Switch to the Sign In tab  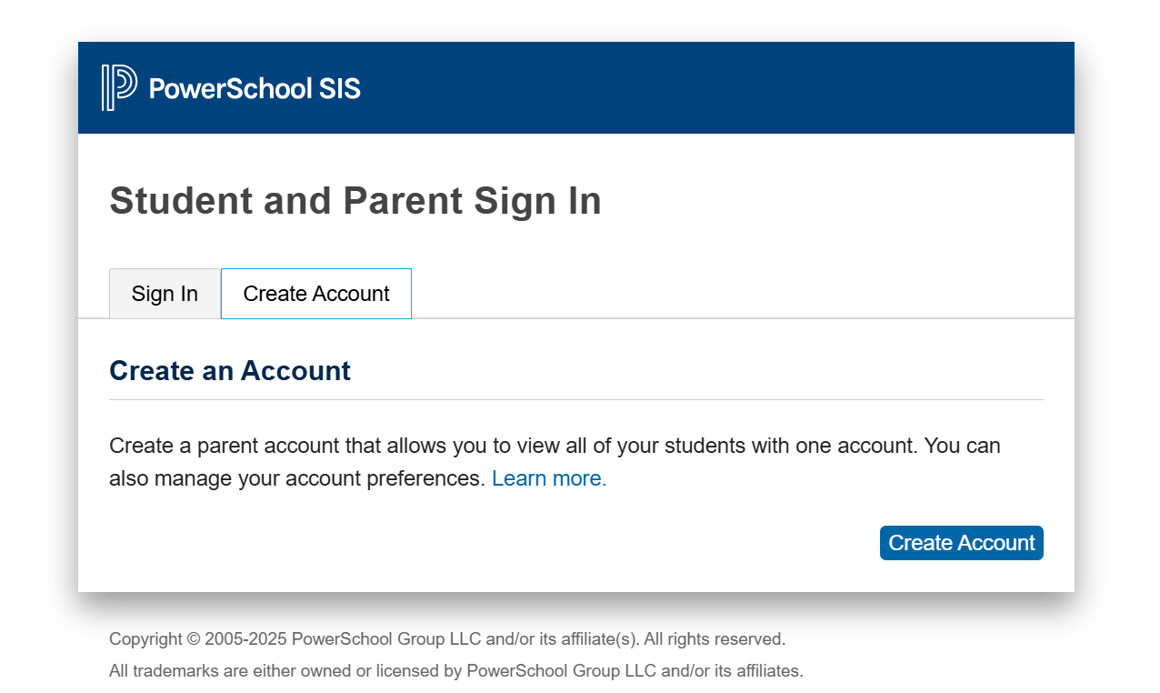point(165,294)
